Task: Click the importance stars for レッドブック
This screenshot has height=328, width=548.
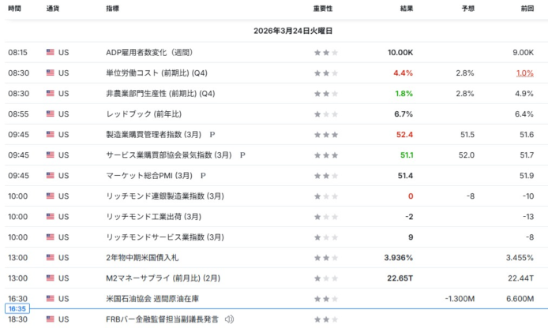Action: click(325, 114)
